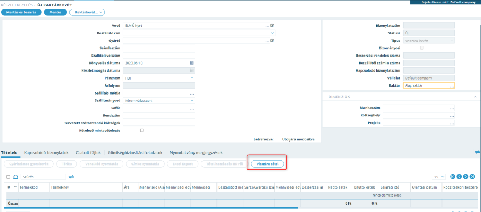Click the refresh icon beside Szűrés

coord(15,177)
